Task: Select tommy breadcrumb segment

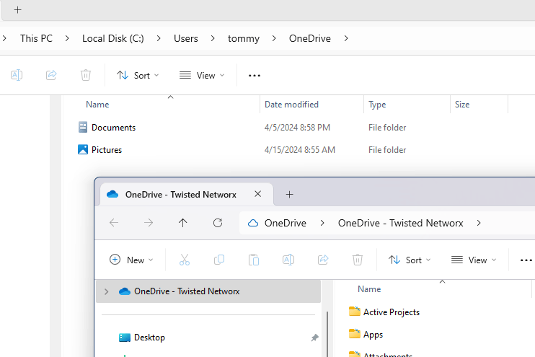Action: 244,38
